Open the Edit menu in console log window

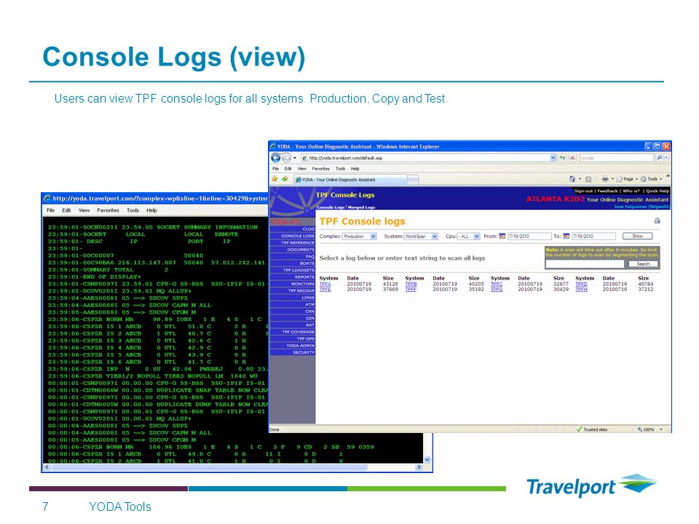[66, 210]
